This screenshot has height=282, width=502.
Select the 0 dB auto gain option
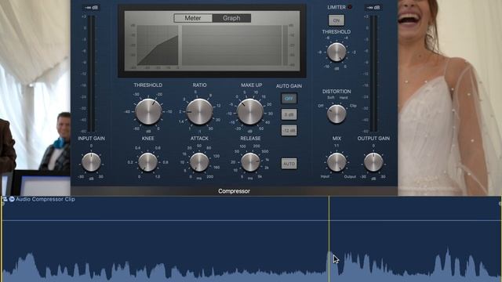tap(289, 114)
